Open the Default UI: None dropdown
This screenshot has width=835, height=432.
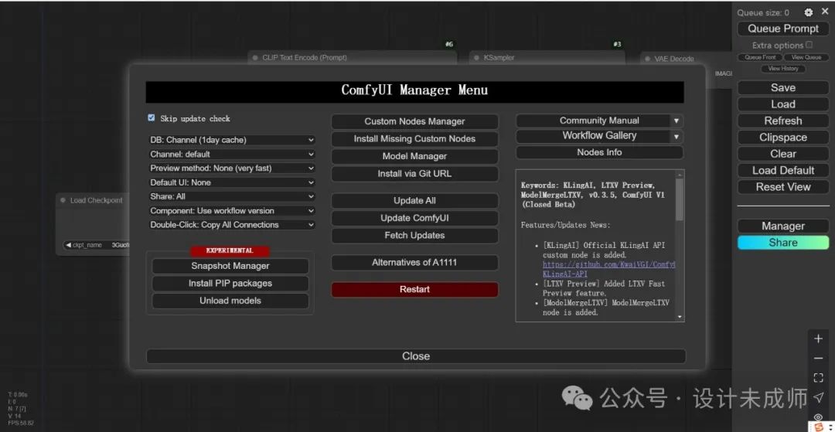(232, 182)
